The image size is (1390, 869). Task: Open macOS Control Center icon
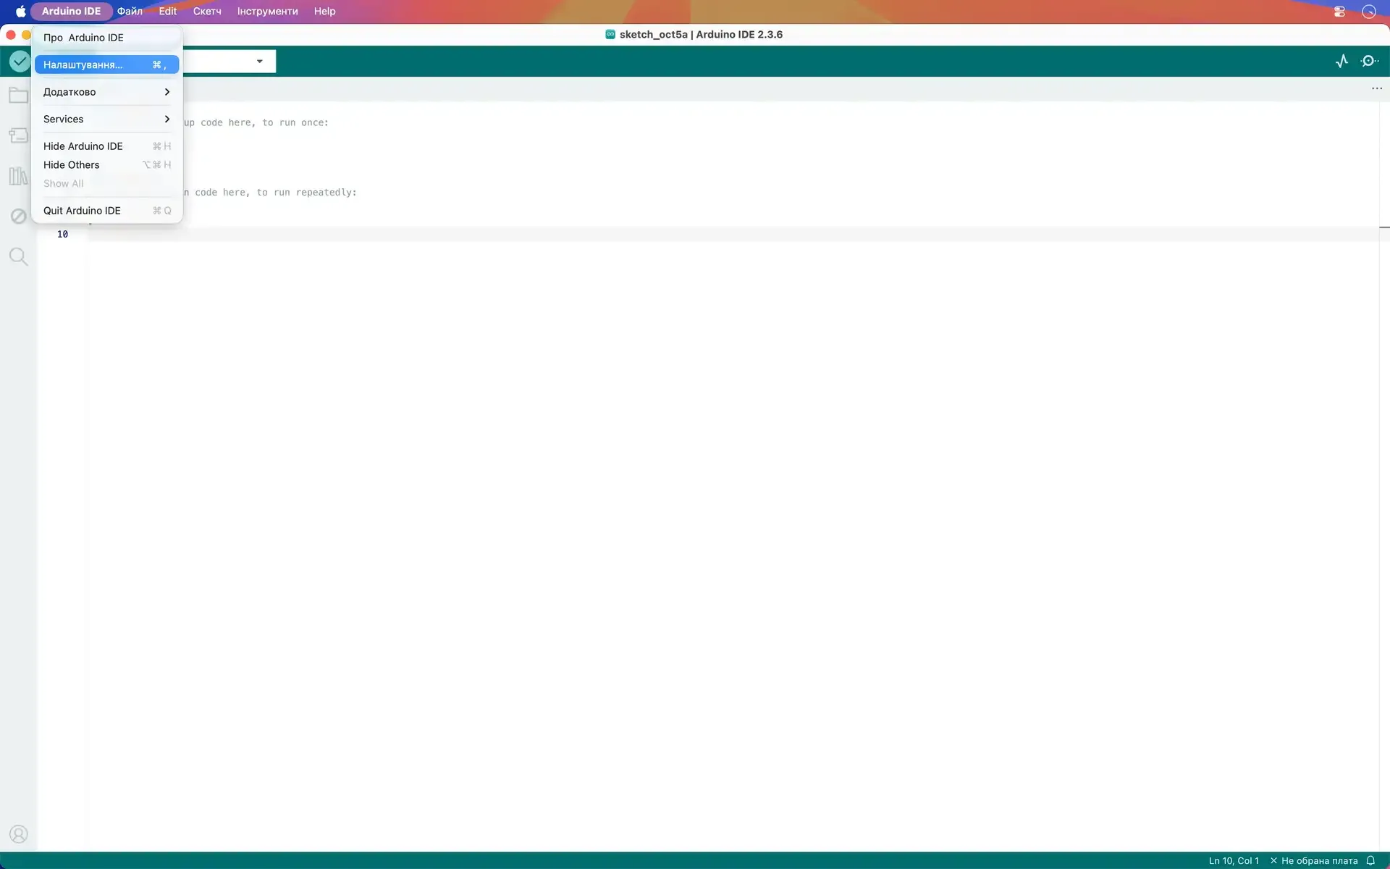(1339, 12)
